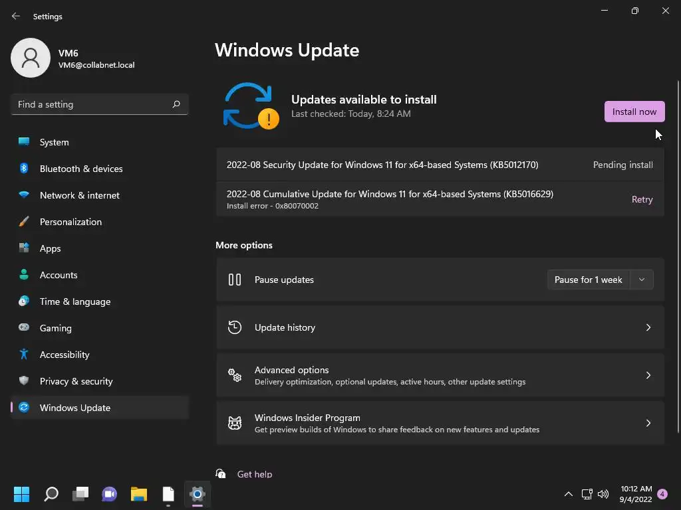Click the Accounts person icon
Image resolution: width=681 pixels, height=510 pixels.
click(24, 274)
